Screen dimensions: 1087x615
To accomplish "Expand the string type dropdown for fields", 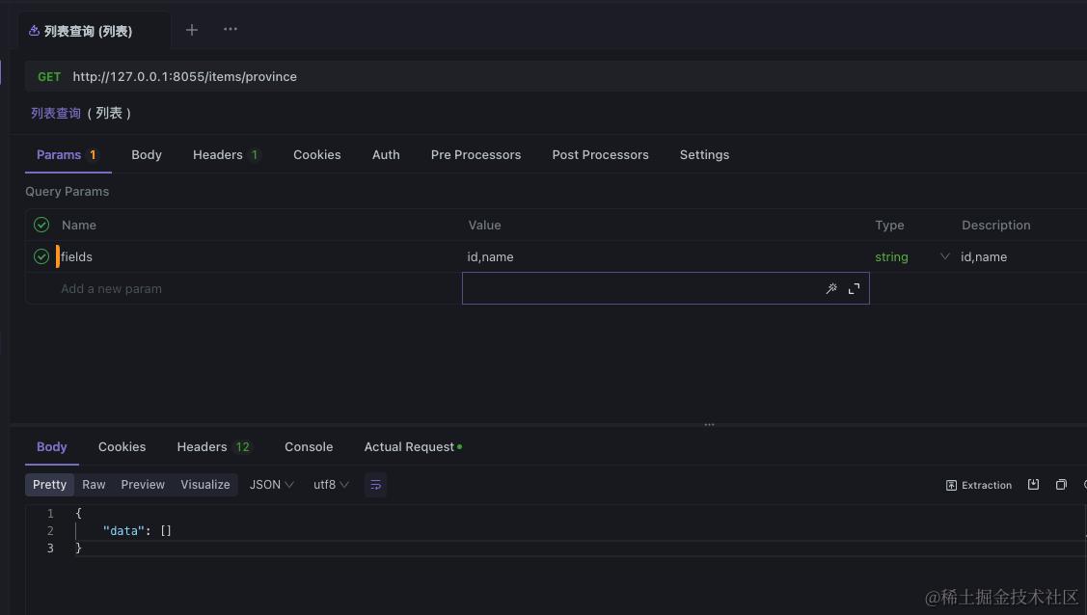I will tap(944, 256).
